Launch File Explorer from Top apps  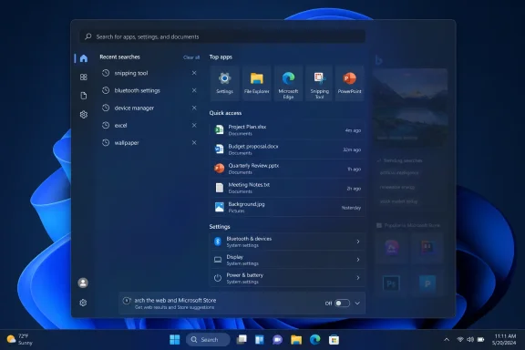(256, 83)
